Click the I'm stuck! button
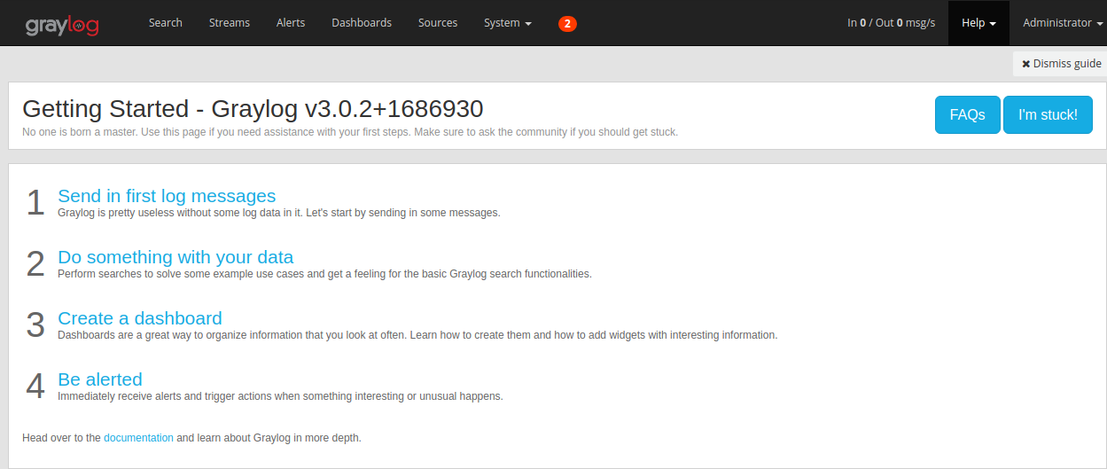Viewport: 1107px width, 469px height. [x=1048, y=115]
